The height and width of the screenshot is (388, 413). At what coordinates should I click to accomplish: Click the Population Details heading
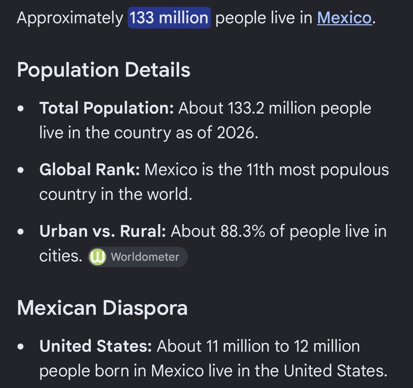104,70
